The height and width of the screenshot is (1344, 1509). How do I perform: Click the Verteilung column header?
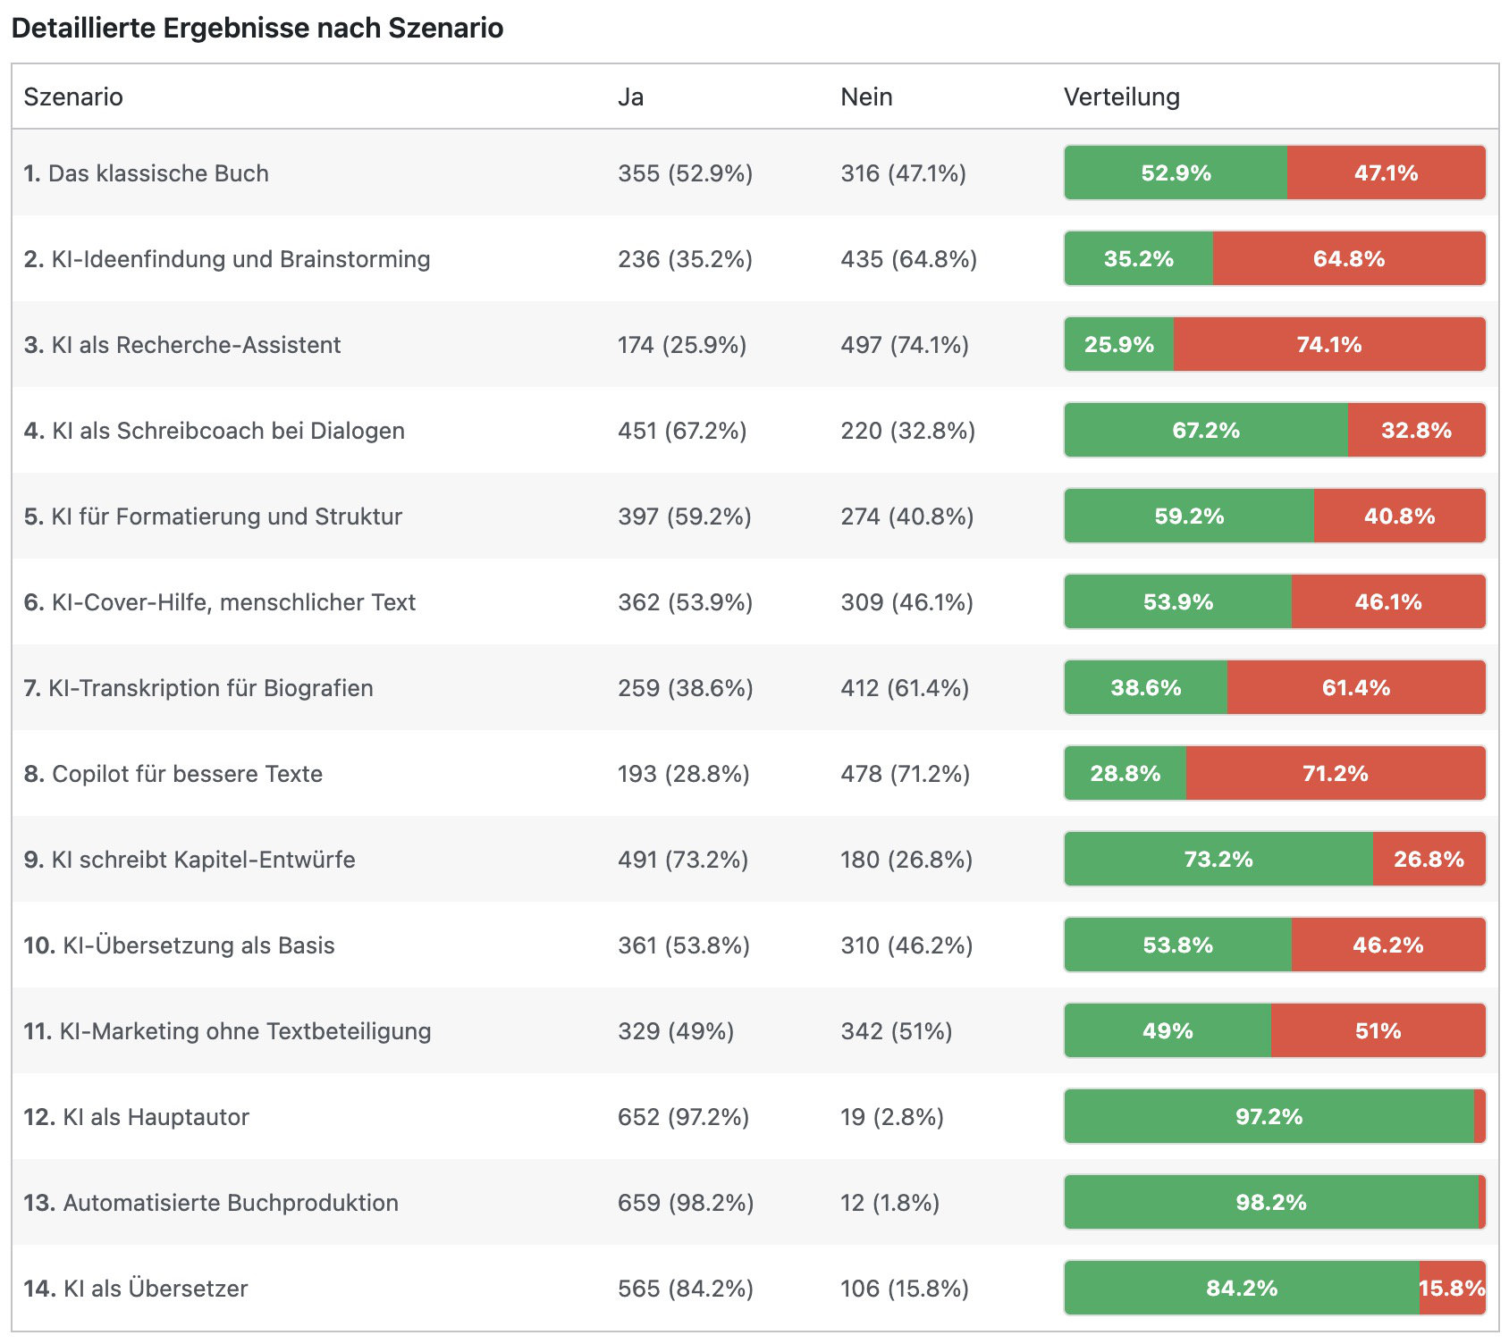pyautogui.click(x=1121, y=97)
